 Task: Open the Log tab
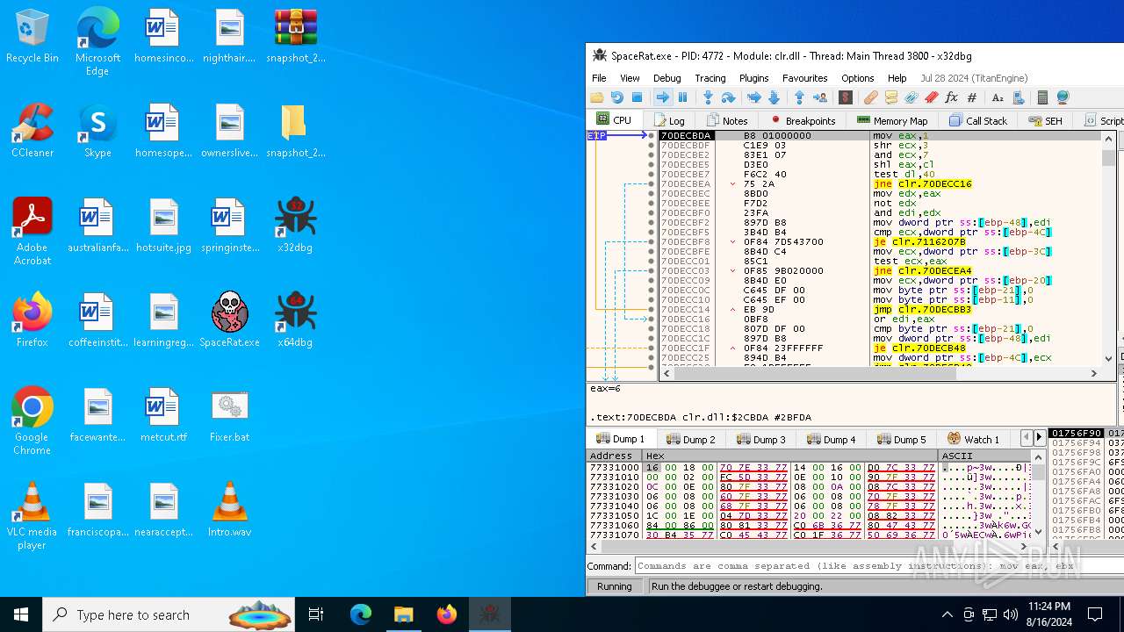click(x=668, y=120)
